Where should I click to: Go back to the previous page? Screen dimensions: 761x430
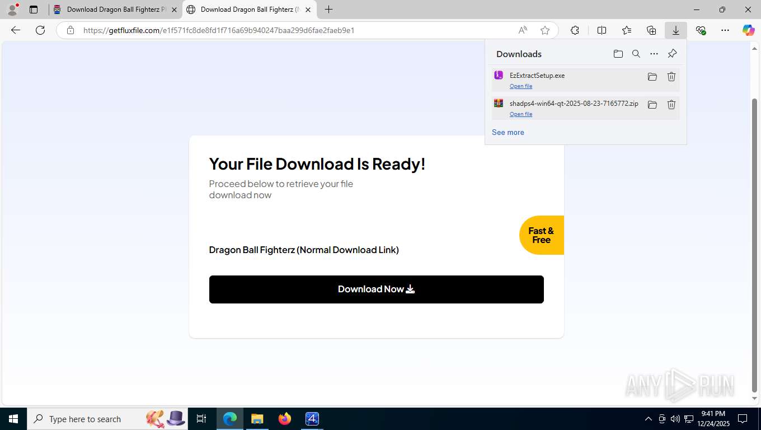[16, 30]
